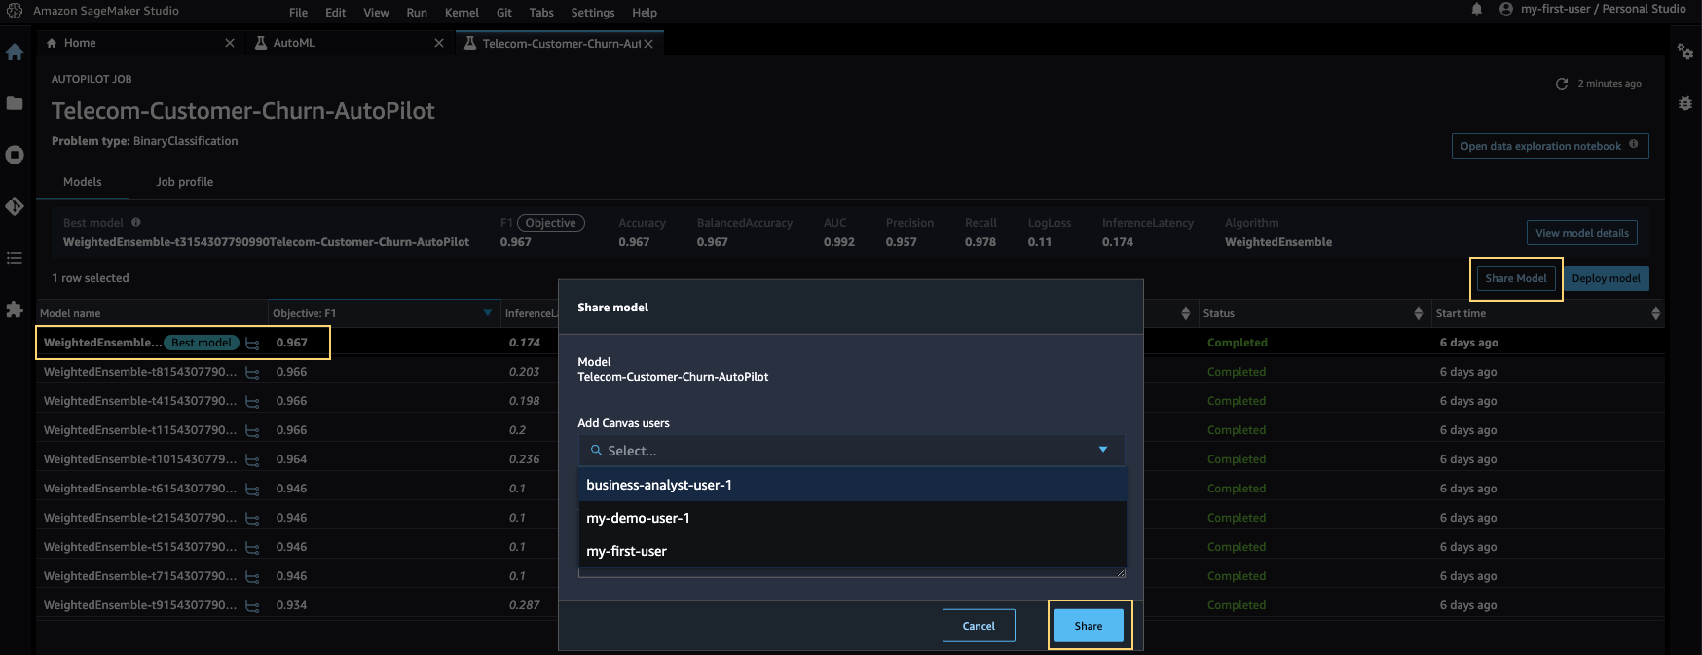The width and height of the screenshot is (1702, 655).
Task: Sort with arrows left of the Status column
Action: pos(1185,313)
